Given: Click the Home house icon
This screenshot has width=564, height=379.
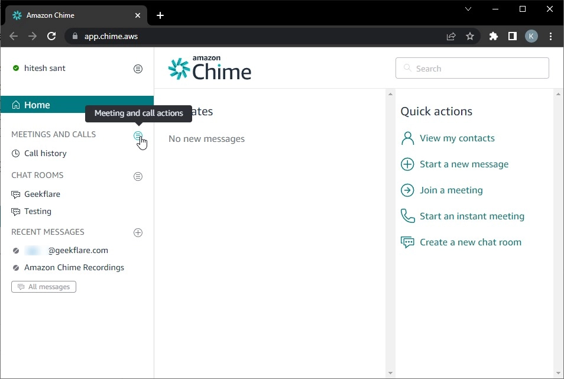Looking at the screenshot, I should click(16, 105).
